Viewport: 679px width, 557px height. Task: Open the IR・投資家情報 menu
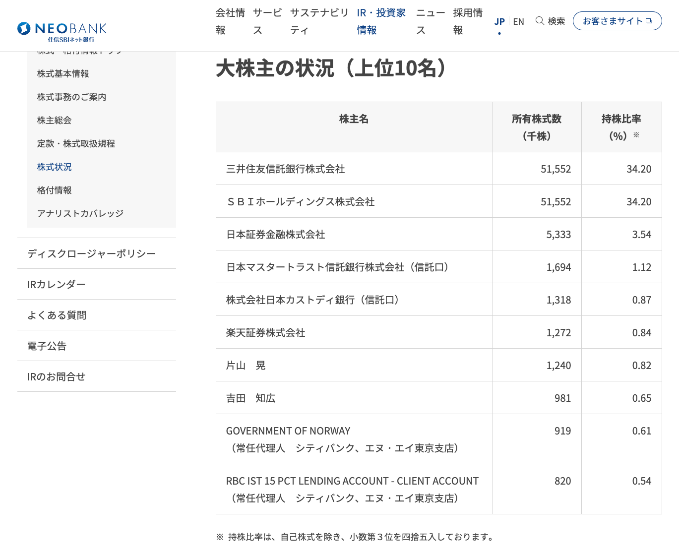coord(381,21)
